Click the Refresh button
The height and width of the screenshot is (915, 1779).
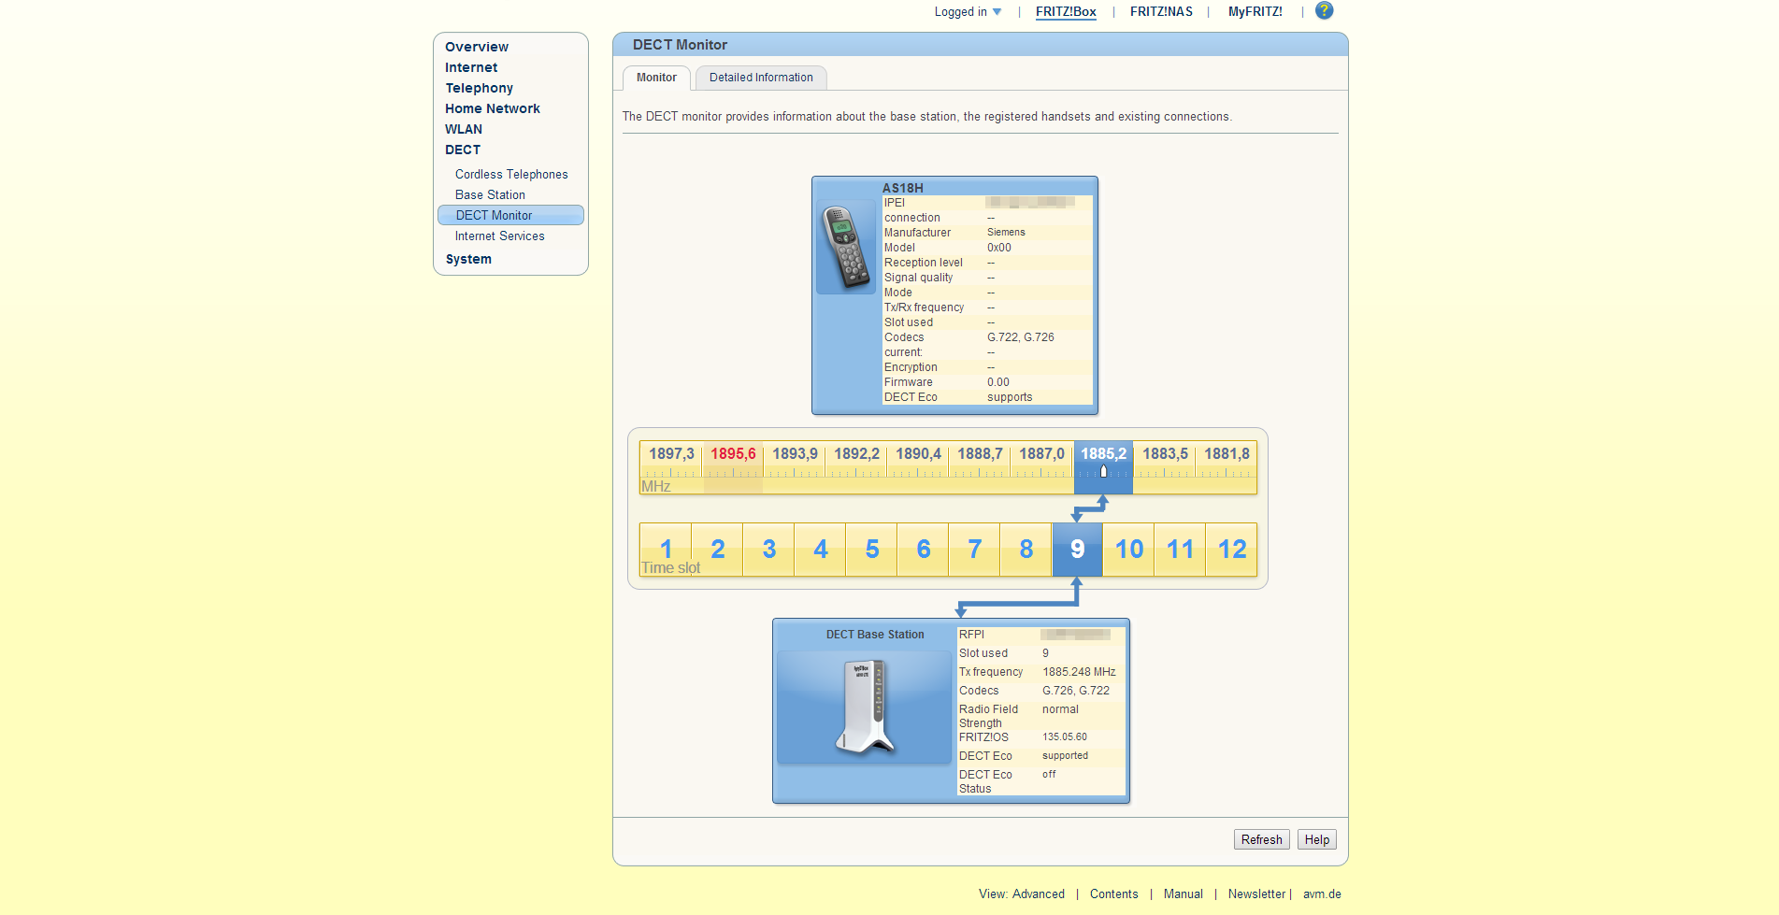click(1261, 839)
